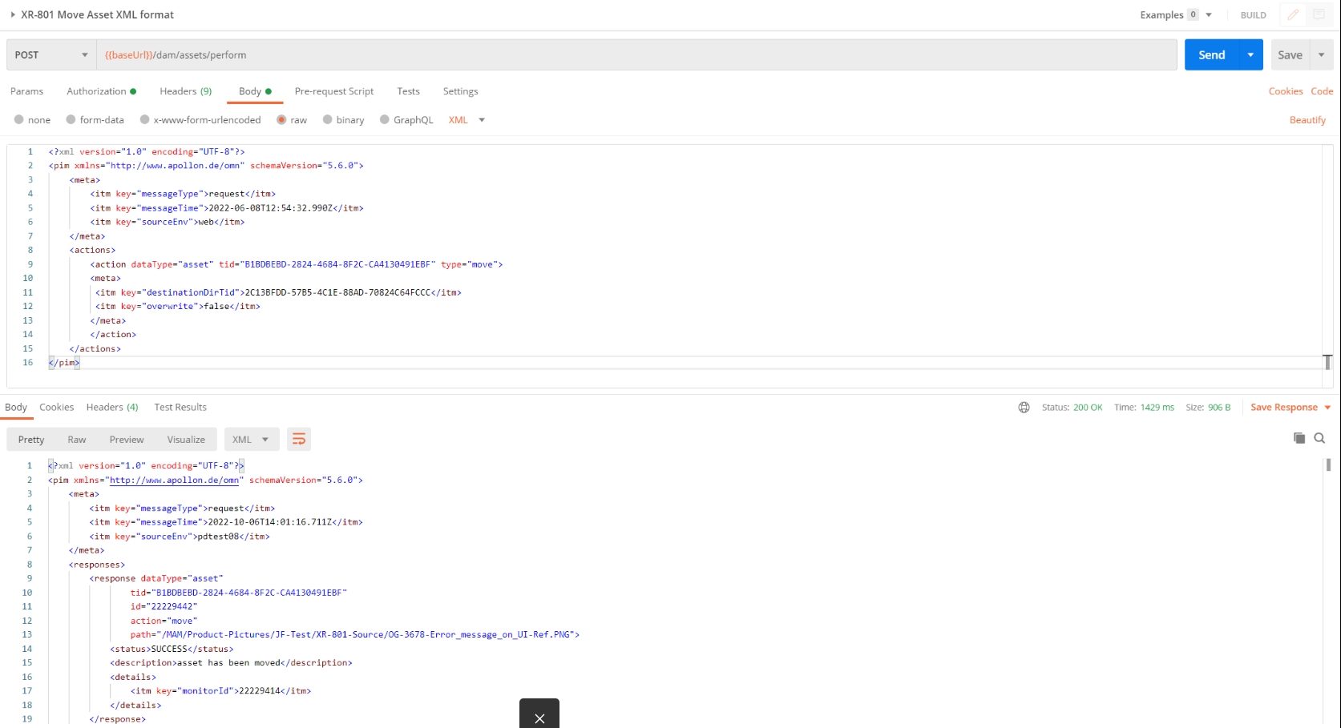The image size is (1341, 728).
Task: Choose the binary body type radio
Action: 328,120
